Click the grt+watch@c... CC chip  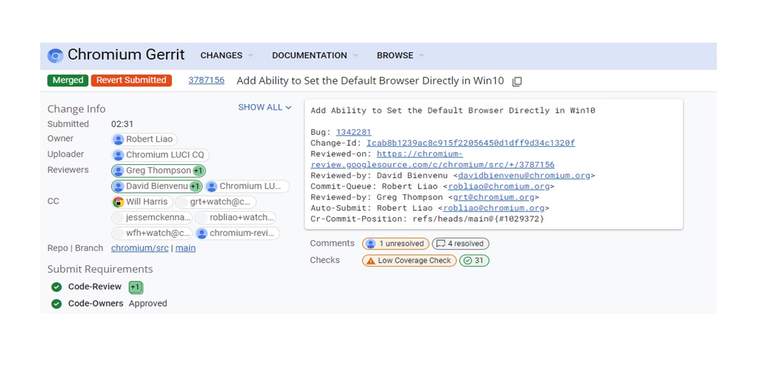[x=215, y=202]
